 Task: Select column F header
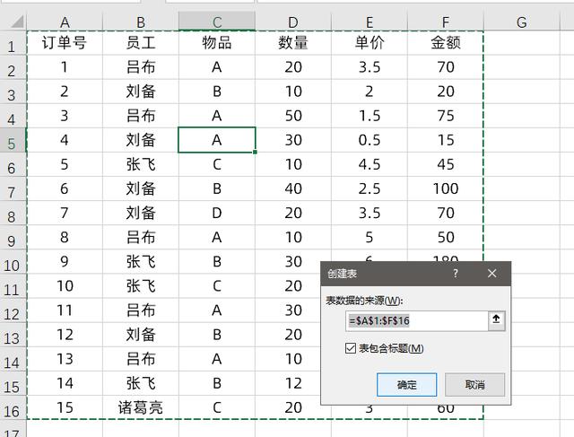445,22
